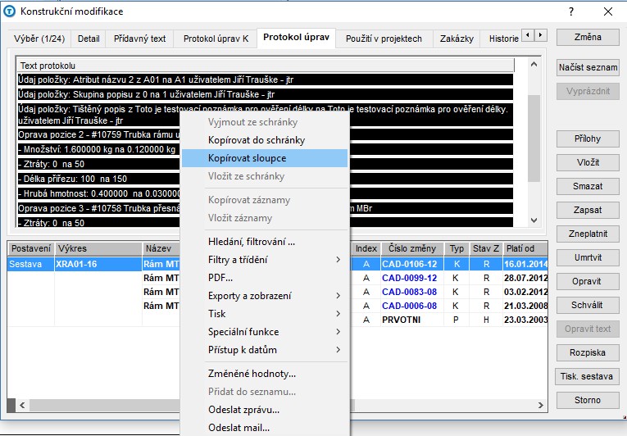Close the Konstrukční modifikace window
Viewport: 627px width, 436px height.
(x=608, y=11)
